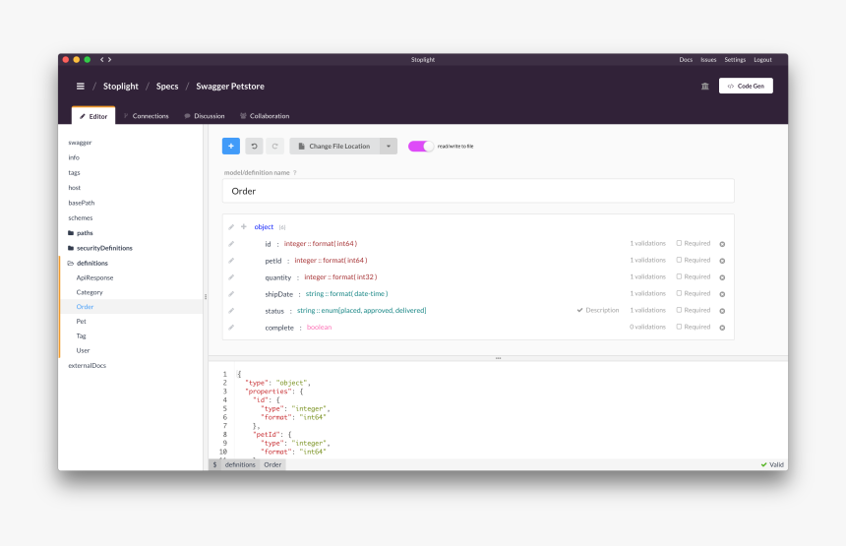Open Issues in the top bar
Viewport: 846px width, 546px height.
708,60
